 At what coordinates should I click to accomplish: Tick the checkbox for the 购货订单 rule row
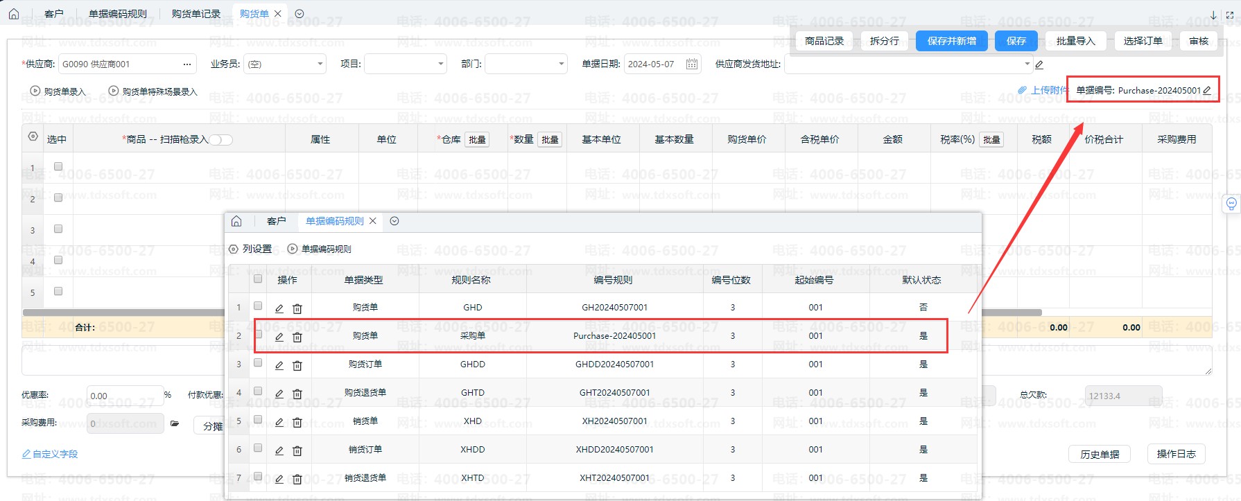click(258, 362)
